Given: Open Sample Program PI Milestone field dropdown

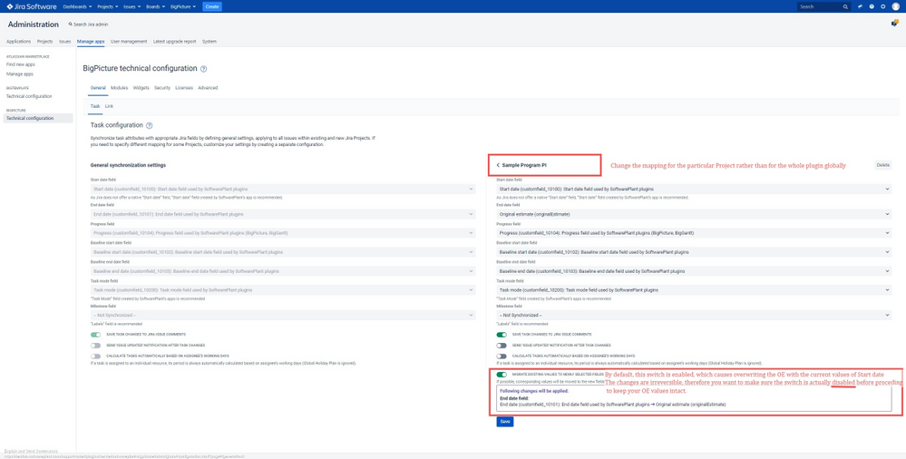Looking at the screenshot, I should [x=694, y=315].
